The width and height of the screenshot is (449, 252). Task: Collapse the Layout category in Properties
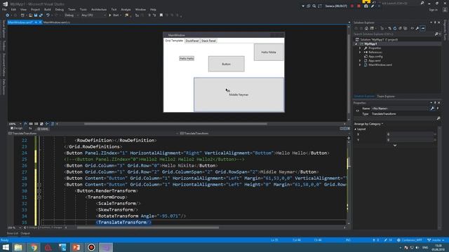click(x=356, y=129)
